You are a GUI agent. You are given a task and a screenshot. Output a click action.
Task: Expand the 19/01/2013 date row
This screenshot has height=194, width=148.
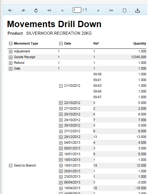[x=61, y=166]
